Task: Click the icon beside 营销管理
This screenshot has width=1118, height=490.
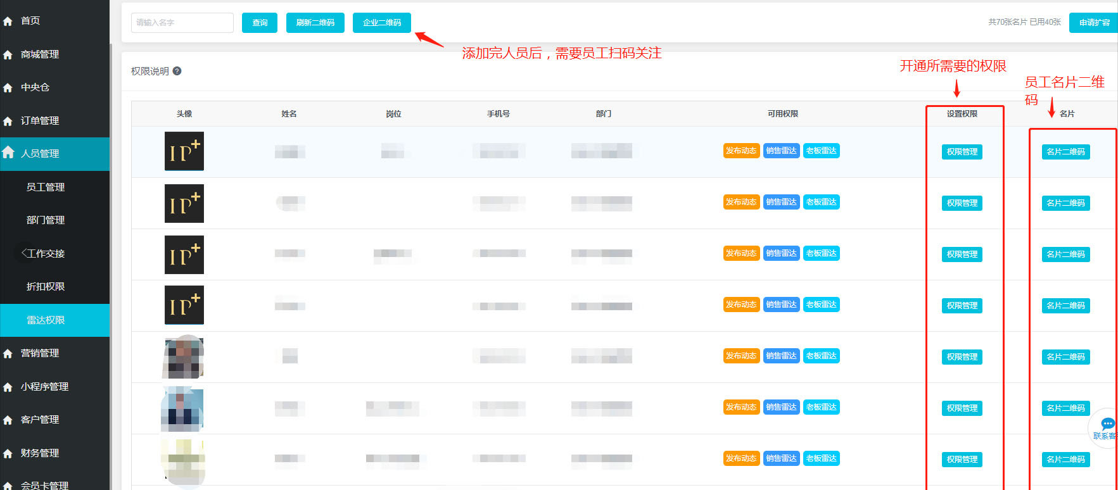Action: 8,354
